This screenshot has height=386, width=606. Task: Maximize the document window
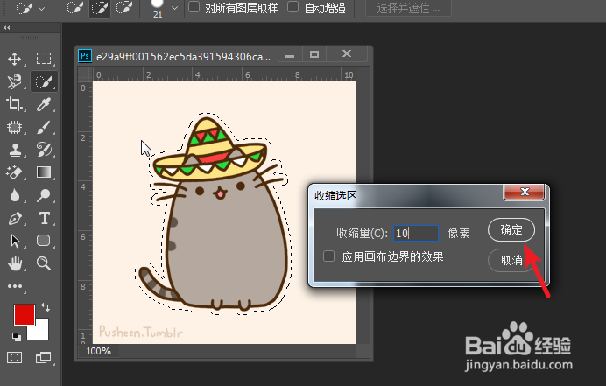tap(314, 54)
